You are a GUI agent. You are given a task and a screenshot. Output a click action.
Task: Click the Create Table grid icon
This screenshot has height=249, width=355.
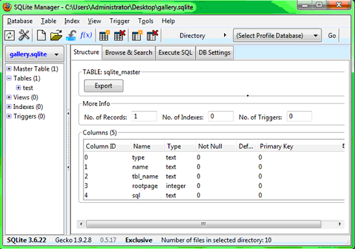[104, 36]
